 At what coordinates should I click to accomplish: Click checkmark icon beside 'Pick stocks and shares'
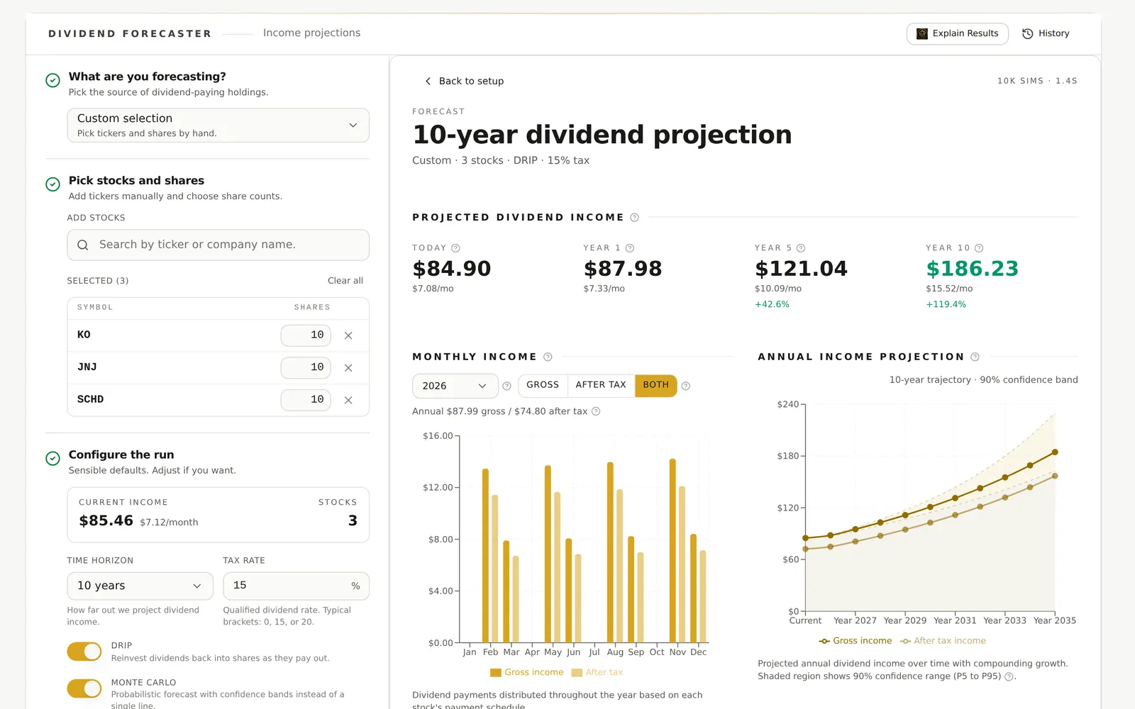[x=52, y=184]
